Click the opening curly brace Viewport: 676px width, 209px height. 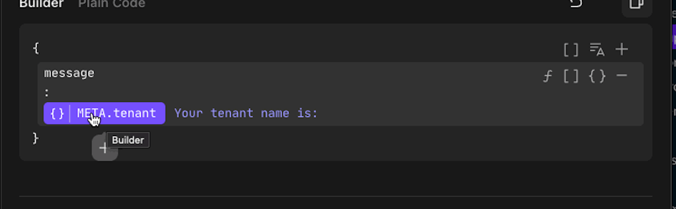(35, 48)
